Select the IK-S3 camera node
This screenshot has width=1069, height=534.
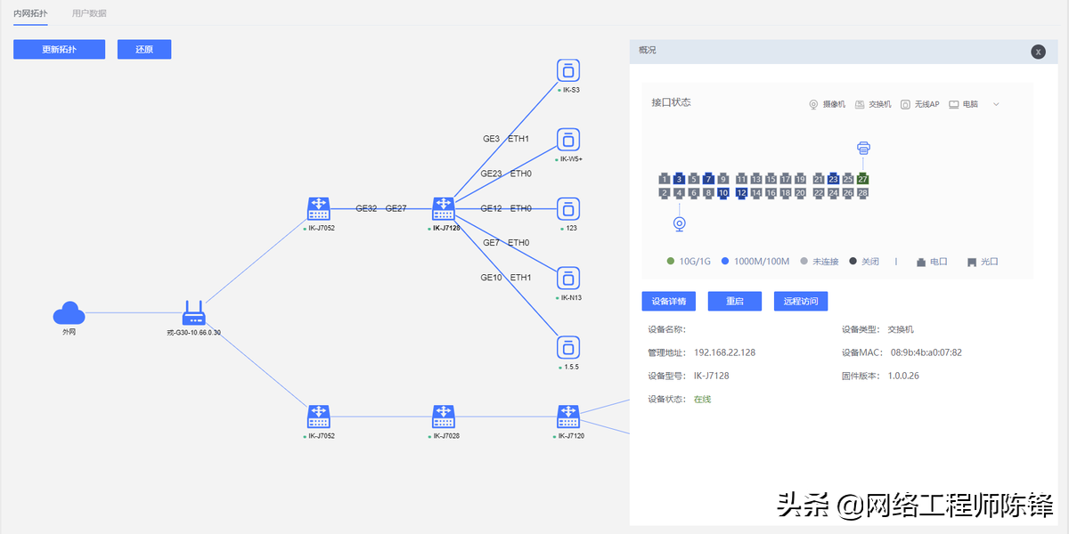coord(567,70)
